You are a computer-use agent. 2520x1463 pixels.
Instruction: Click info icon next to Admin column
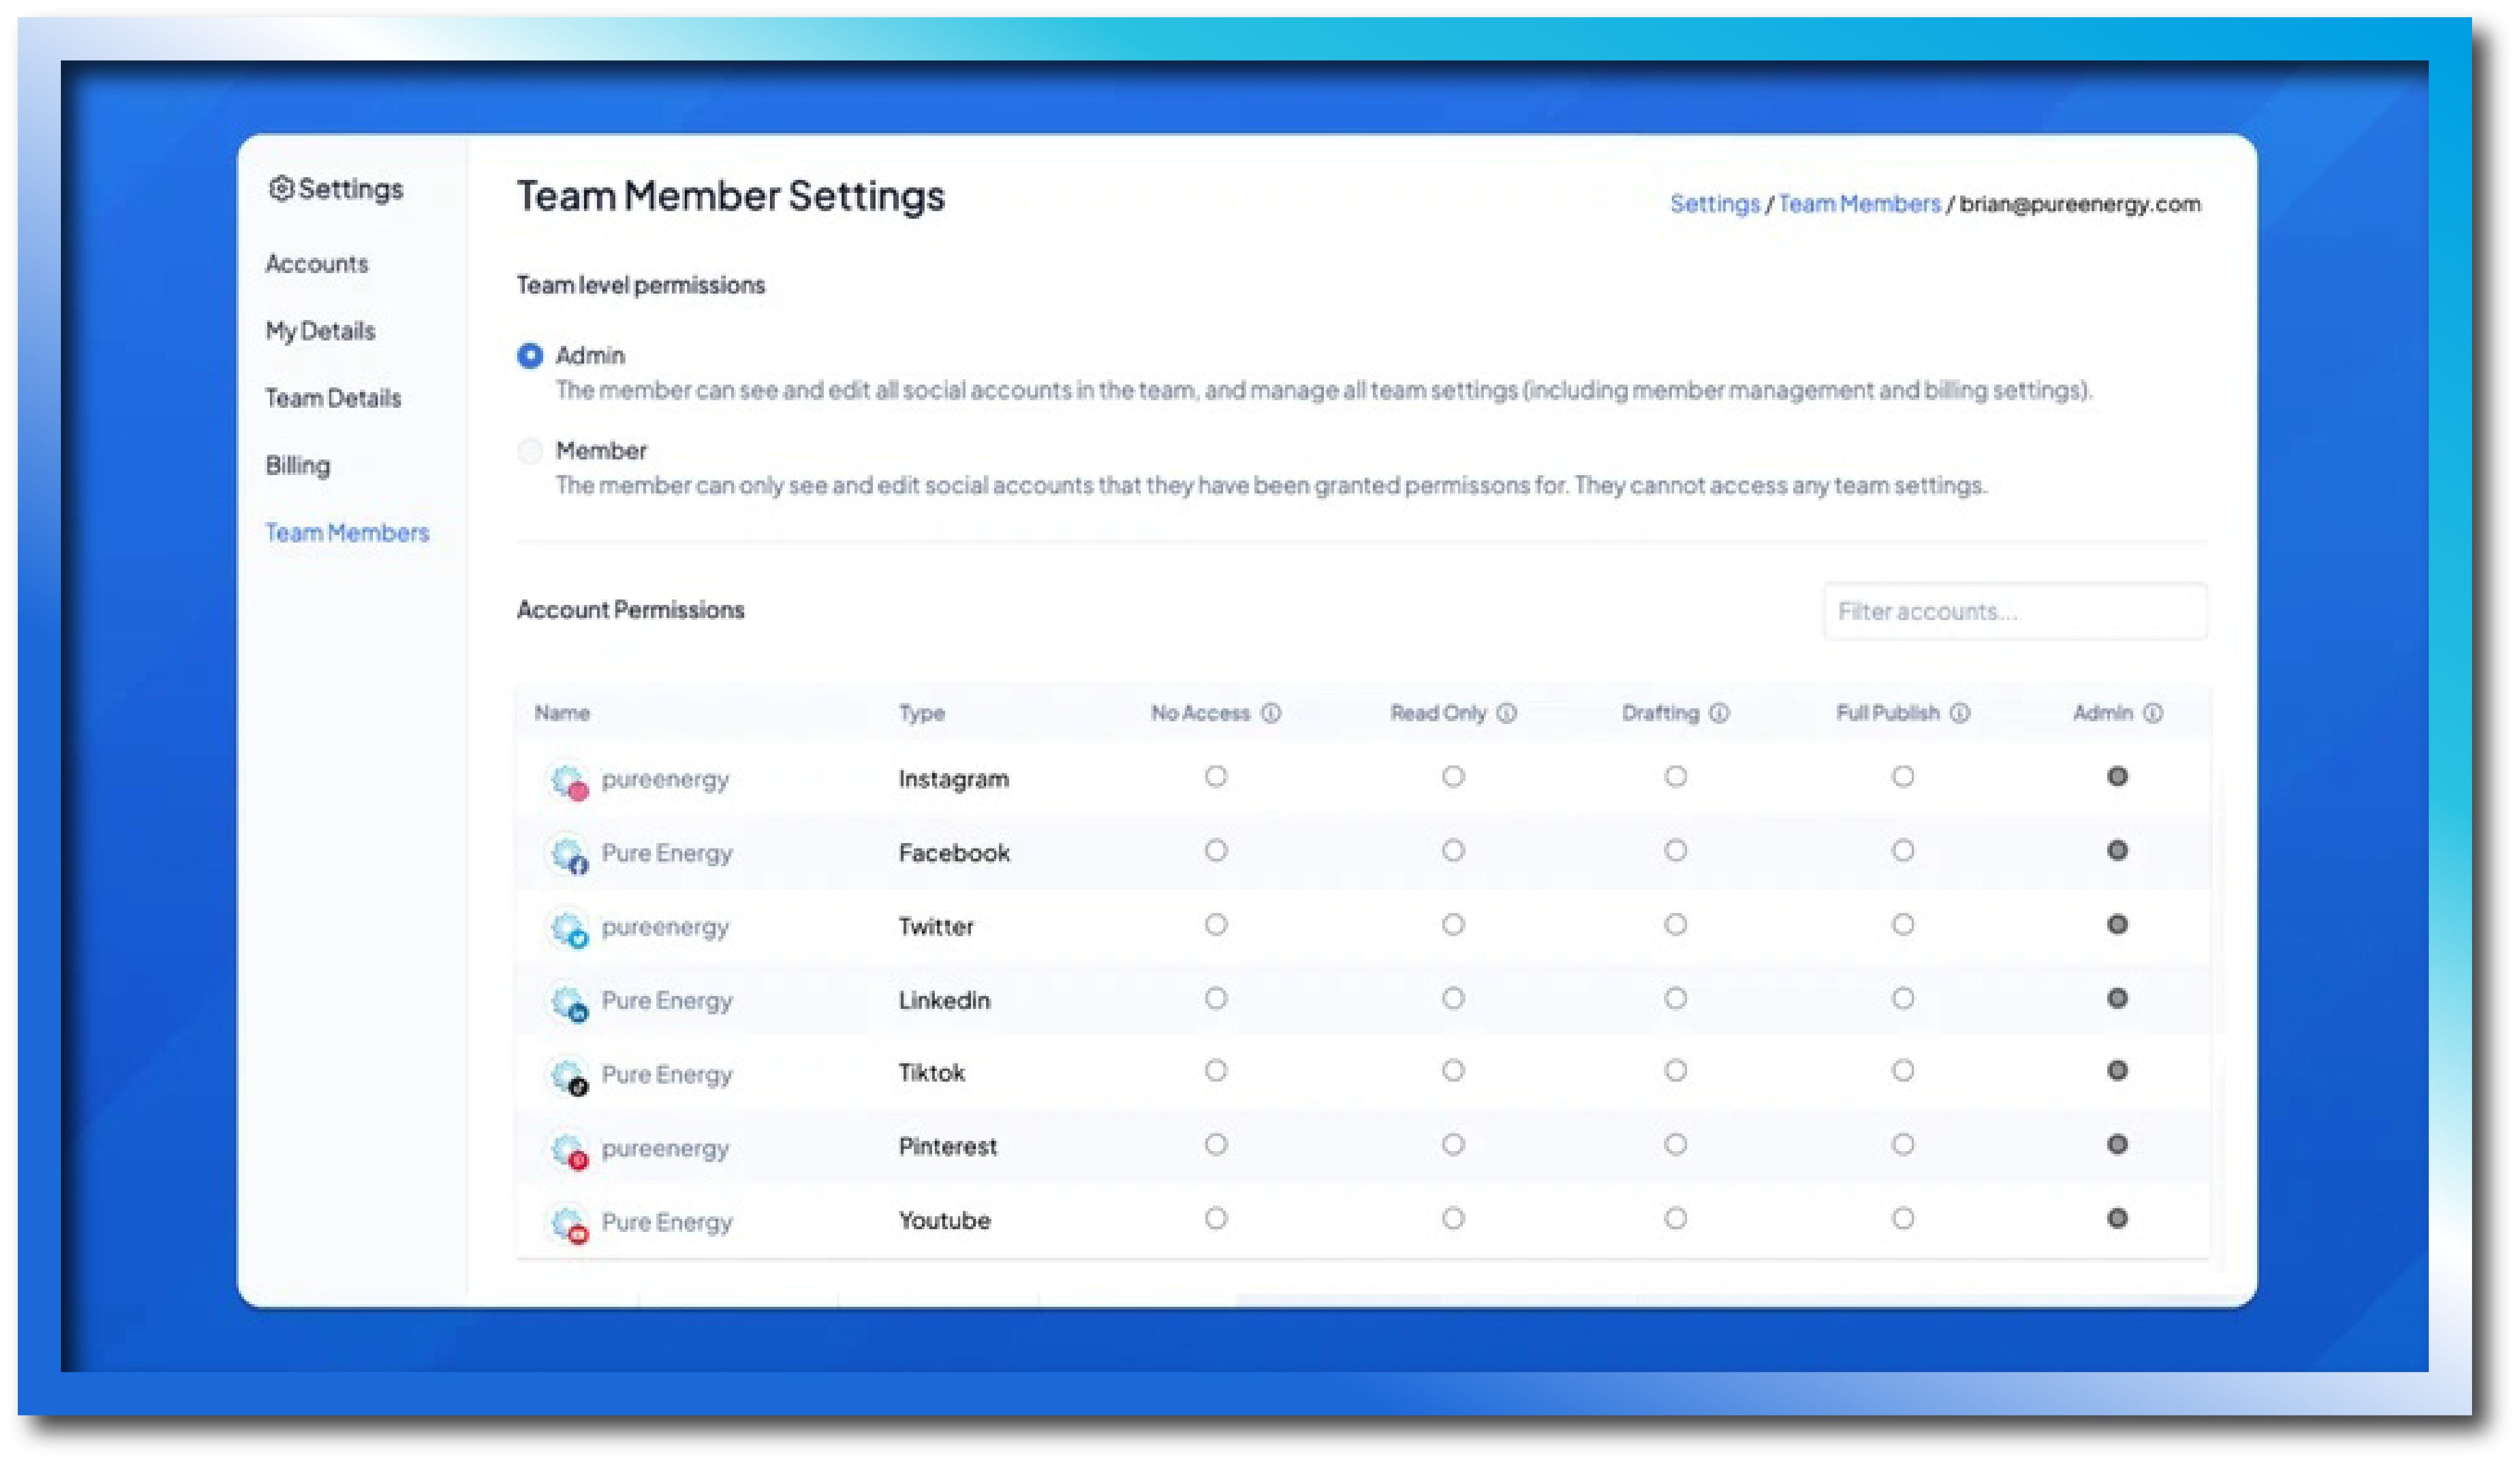point(2153,713)
